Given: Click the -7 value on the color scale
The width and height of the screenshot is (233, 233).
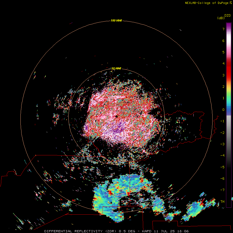Looking at the screenshot, I should point(222,190).
